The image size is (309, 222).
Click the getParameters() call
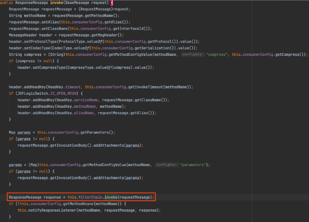[97, 132]
